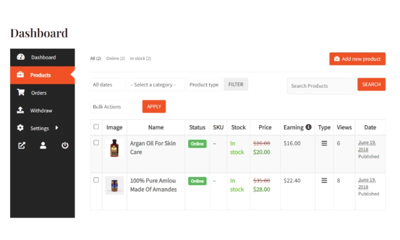Check the Argan Oil For Skin Care checkbox

click(x=96, y=142)
